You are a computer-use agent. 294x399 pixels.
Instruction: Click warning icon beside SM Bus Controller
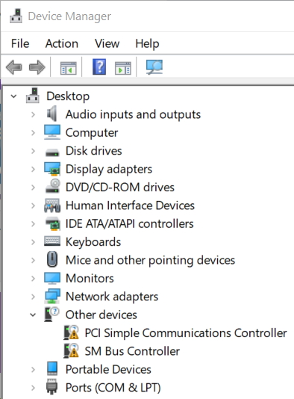(71, 351)
